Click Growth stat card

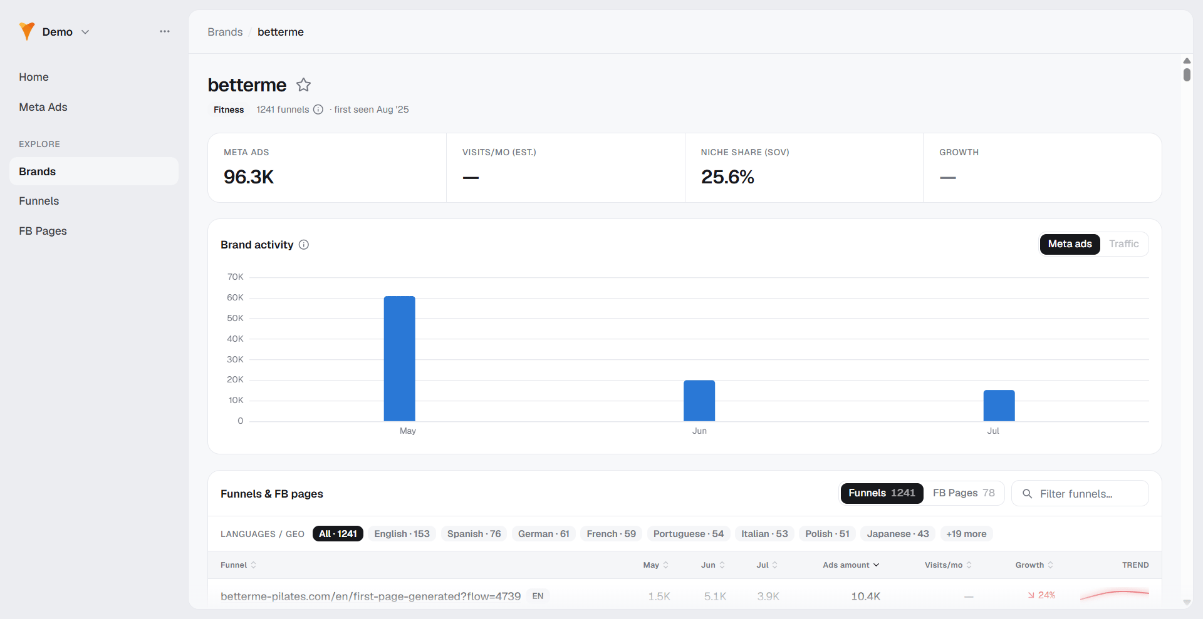tap(1043, 168)
